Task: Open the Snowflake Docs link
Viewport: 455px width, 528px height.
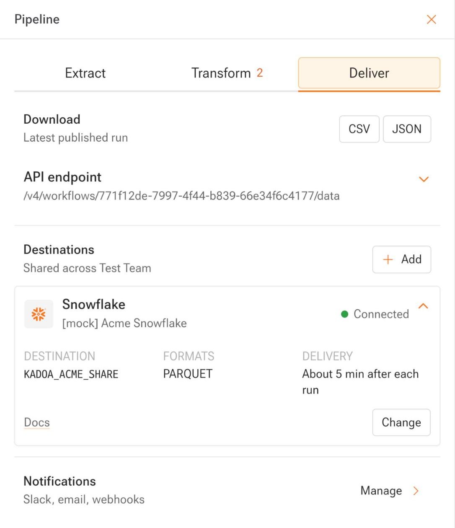Action: (37, 422)
